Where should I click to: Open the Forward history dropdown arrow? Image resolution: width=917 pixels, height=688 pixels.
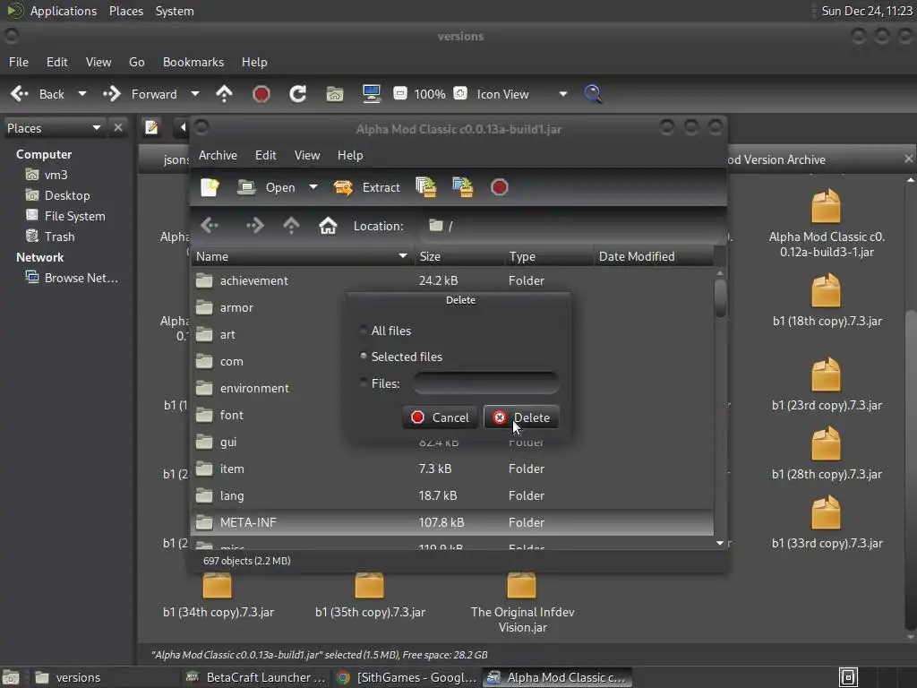coord(194,93)
